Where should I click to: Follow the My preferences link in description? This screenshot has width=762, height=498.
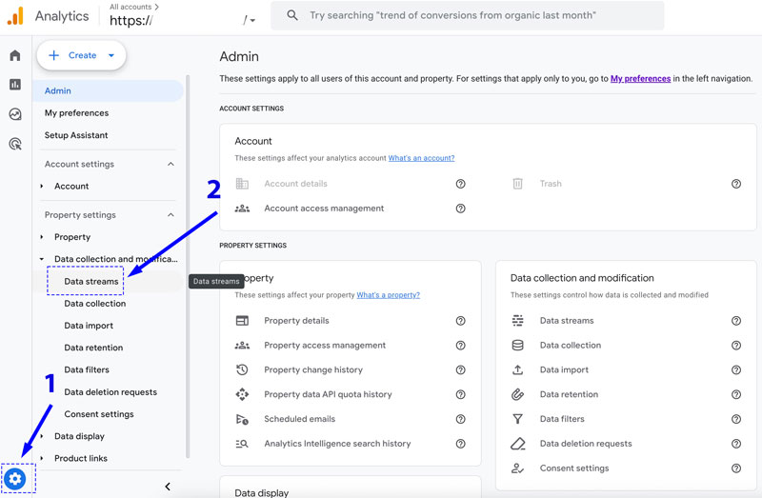pyautogui.click(x=640, y=79)
